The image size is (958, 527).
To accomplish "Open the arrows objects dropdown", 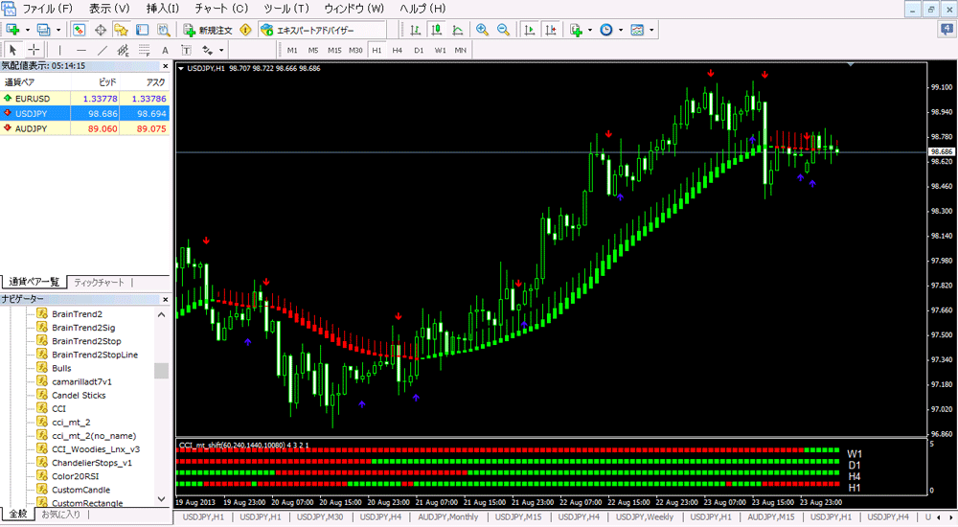I will tap(221, 50).
